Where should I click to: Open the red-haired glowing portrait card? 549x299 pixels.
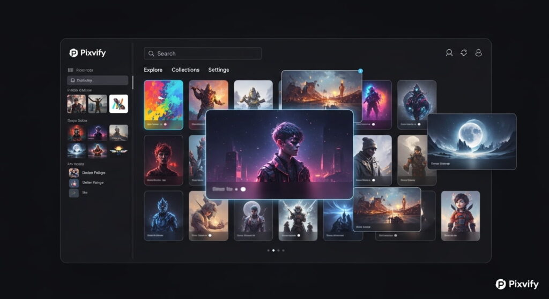coord(164,160)
